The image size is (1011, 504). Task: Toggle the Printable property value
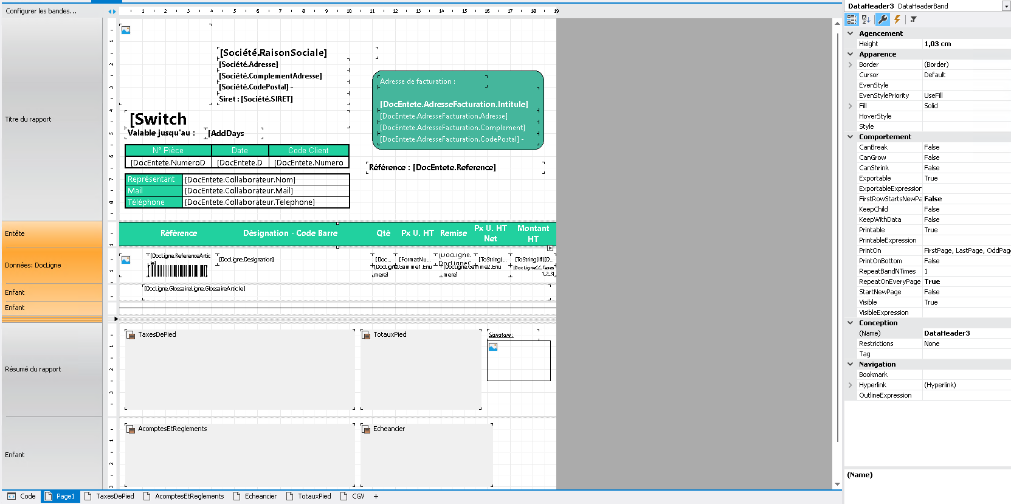pyautogui.click(x=965, y=230)
